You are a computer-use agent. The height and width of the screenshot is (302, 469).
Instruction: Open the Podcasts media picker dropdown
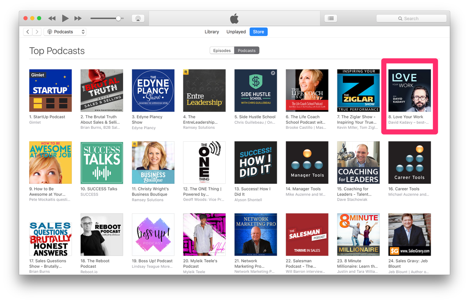65,32
